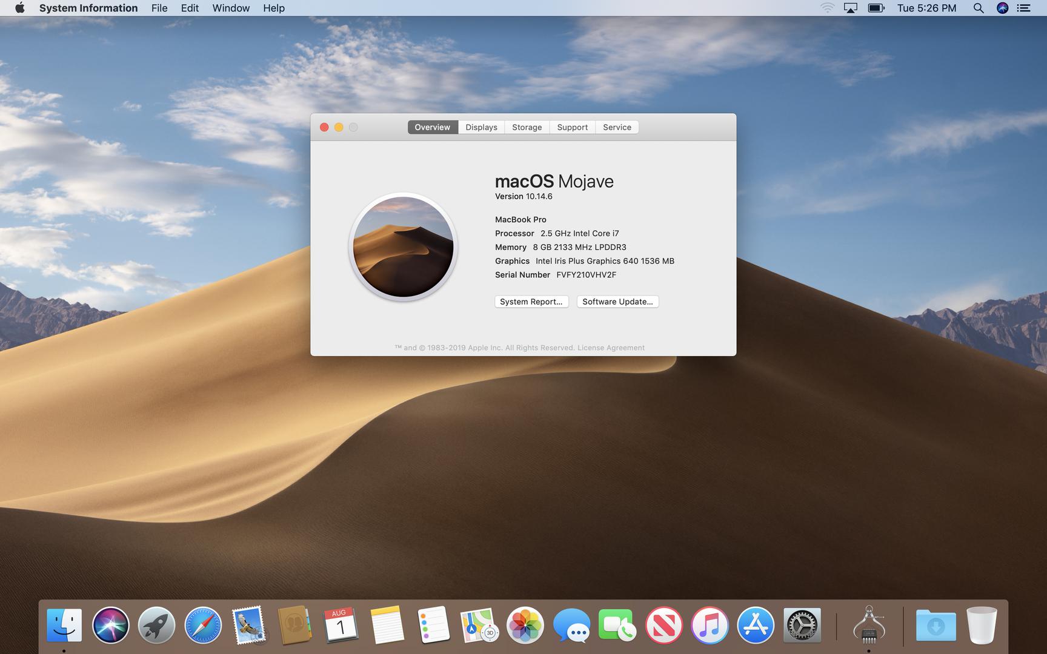Open System Information application menu

click(x=88, y=8)
